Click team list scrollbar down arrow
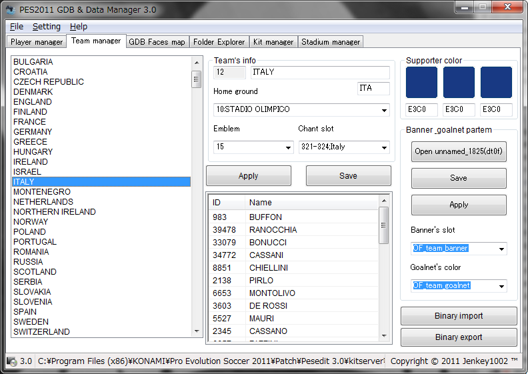528x374 pixels. [197, 331]
